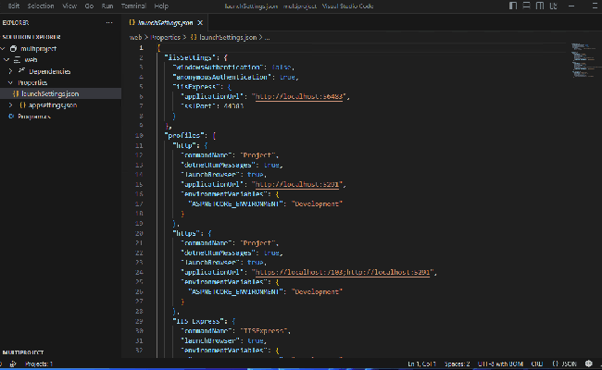The image size is (602, 370).
Task: Click the editor minimap
Action: [x=583, y=60]
